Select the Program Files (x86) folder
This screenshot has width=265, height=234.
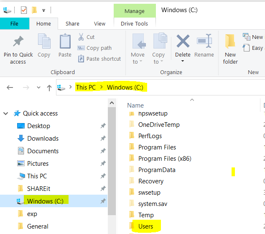165,159
